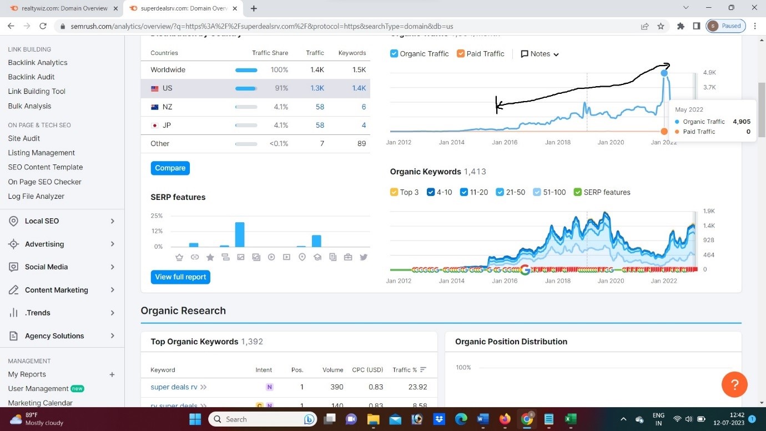Click the browser Extensions puzzle icon
This screenshot has width=766, height=431.
coord(681,26)
